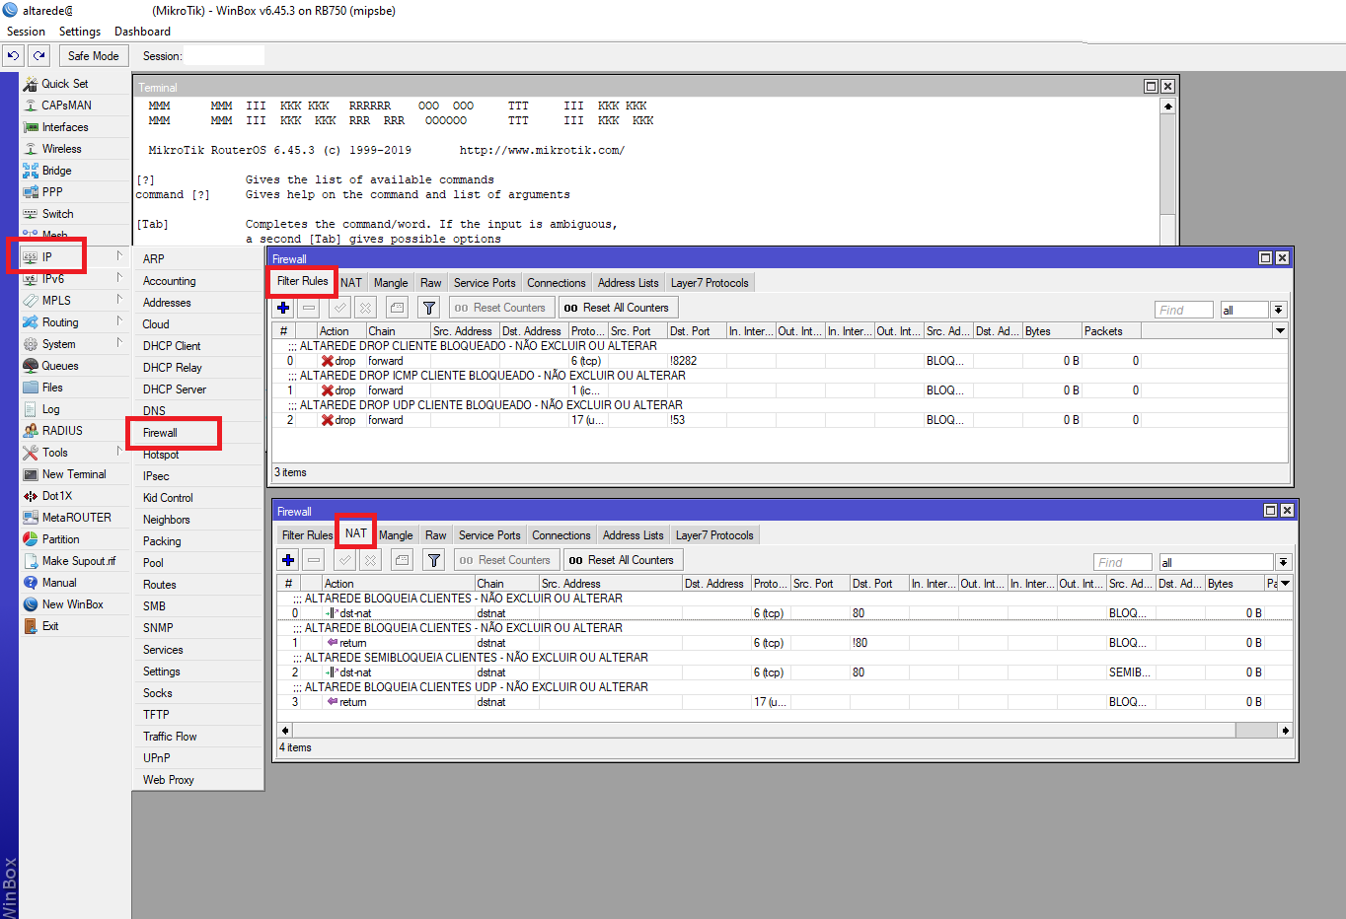Toggle the Safe Mode button
Image resolution: width=1346 pixels, height=919 pixels.
tap(94, 56)
